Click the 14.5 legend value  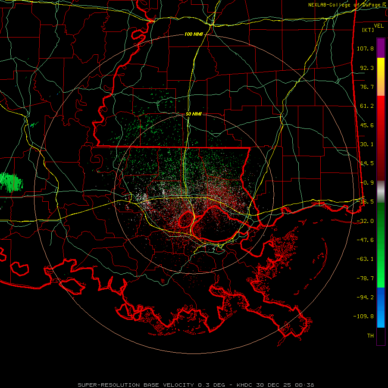click(367, 163)
